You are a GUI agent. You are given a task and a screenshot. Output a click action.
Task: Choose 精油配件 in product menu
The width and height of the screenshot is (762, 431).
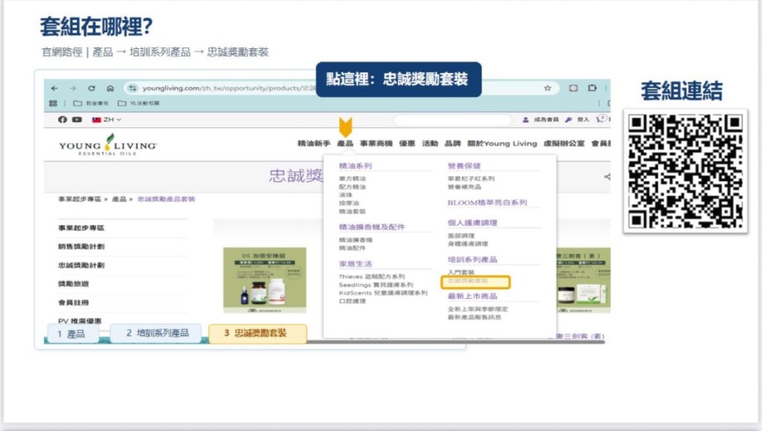click(352, 248)
